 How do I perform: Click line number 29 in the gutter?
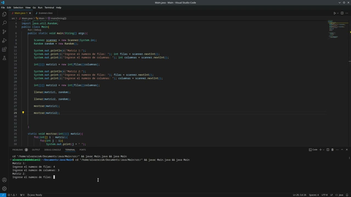[15, 113]
